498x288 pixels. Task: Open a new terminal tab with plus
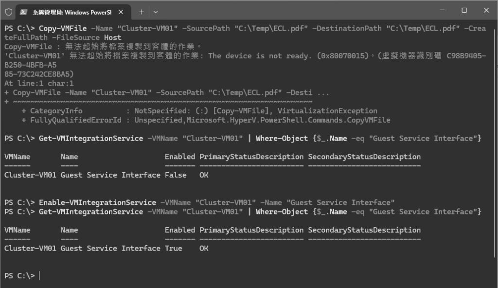pyautogui.click(x=142, y=12)
